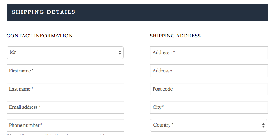
Task: Click the note text below Phone number
Action: [59, 134]
